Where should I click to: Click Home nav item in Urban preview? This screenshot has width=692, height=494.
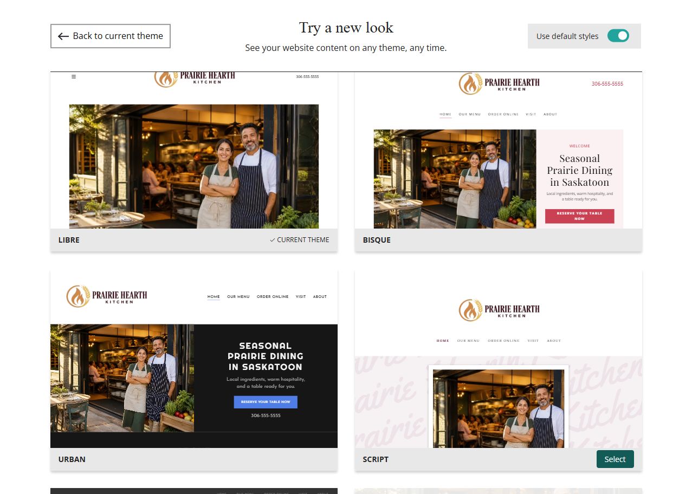214,297
